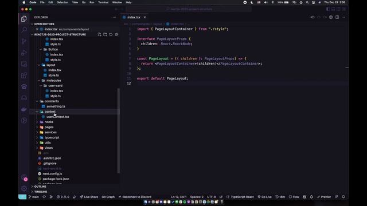The width and height of the screenshot is (367, 206).
Task: Open the Explorer view in activity bar
Action: [x=24, y=19]
